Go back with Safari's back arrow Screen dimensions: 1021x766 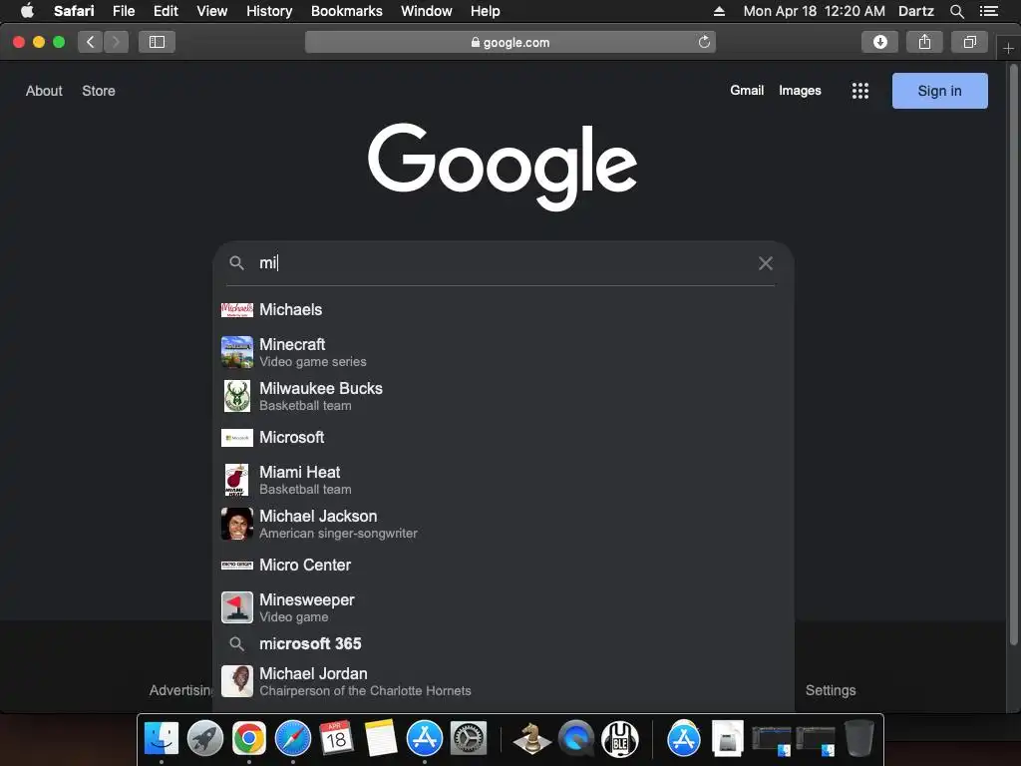pos(91,42)
